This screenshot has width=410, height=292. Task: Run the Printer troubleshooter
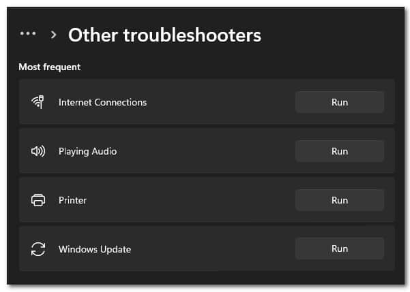tap(340, 200)
